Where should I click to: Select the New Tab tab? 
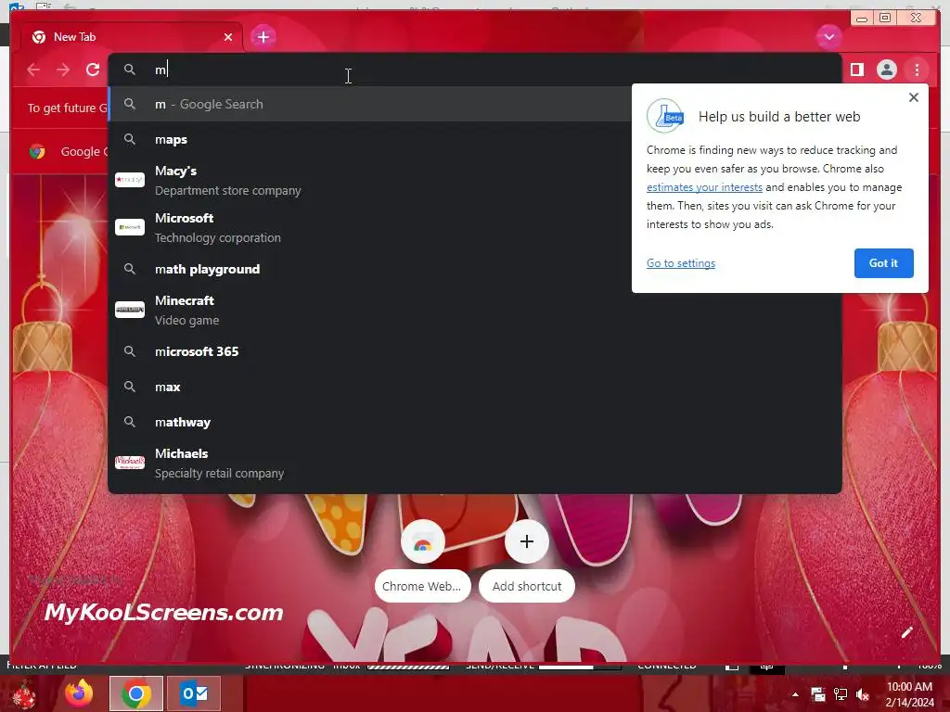coord(131,37)
